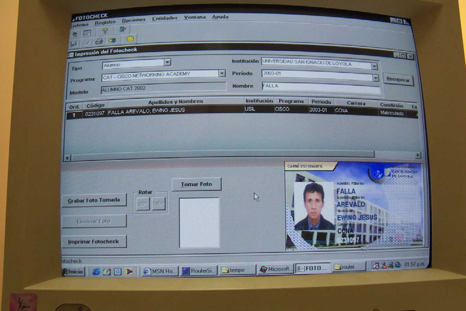
Task: Open the Ventana menu
Action: click(x=195, y=17)
